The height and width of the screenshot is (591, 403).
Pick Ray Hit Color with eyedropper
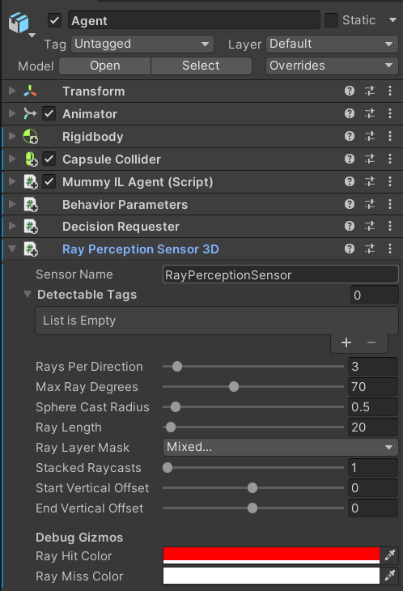[x=389, y=555]
